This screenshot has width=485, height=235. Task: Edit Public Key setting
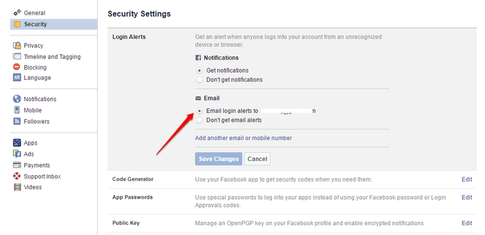tap(467, 223)
